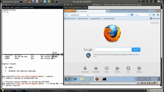Screen dimensions: 164x92
Task: Open VMware Player Help menu
Action: 85,8
